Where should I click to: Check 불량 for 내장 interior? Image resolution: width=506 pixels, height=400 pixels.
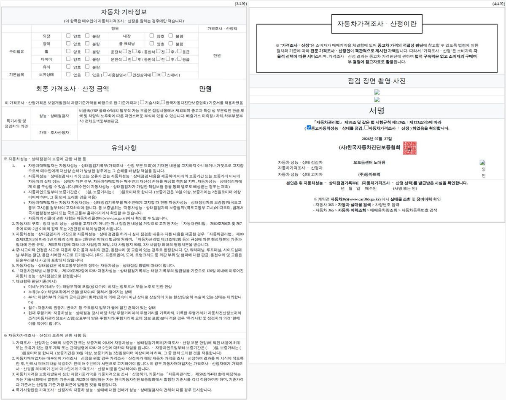(170, 36)
